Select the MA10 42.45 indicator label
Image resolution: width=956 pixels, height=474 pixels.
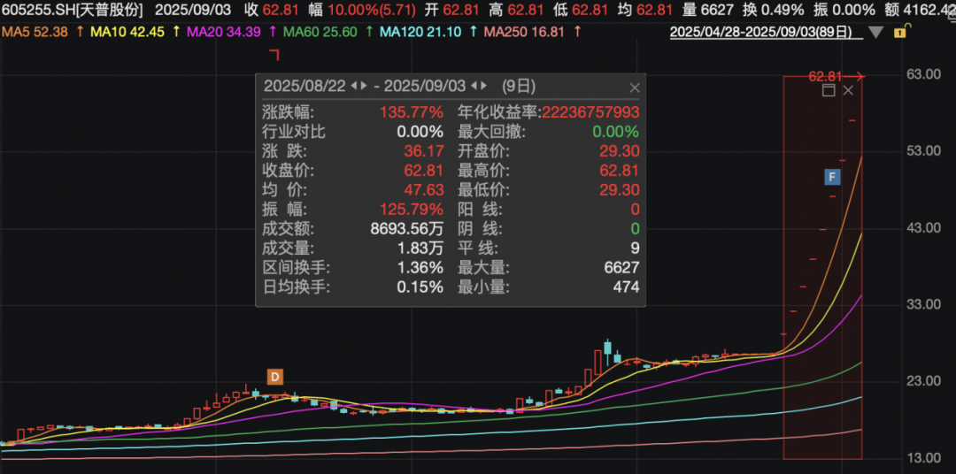pos(127,33)
